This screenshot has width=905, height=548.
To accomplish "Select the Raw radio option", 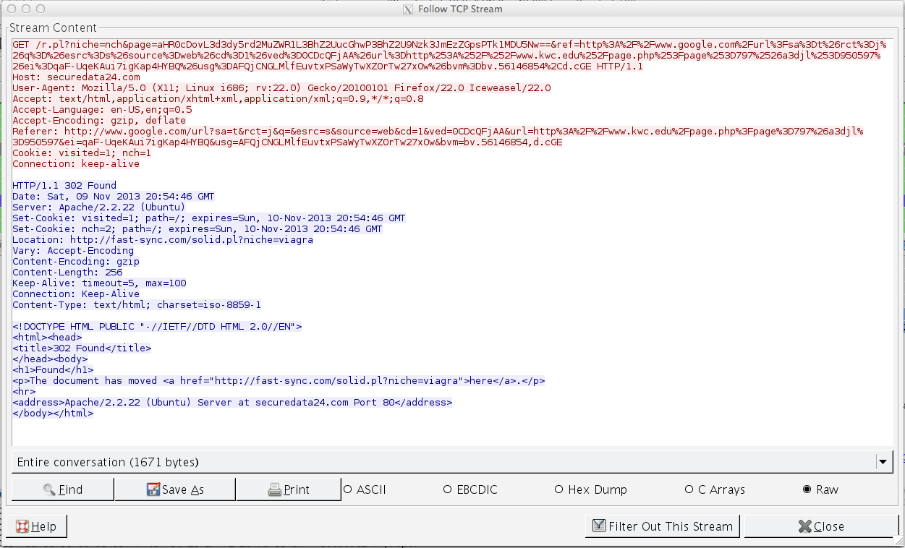I will (820, 489).
